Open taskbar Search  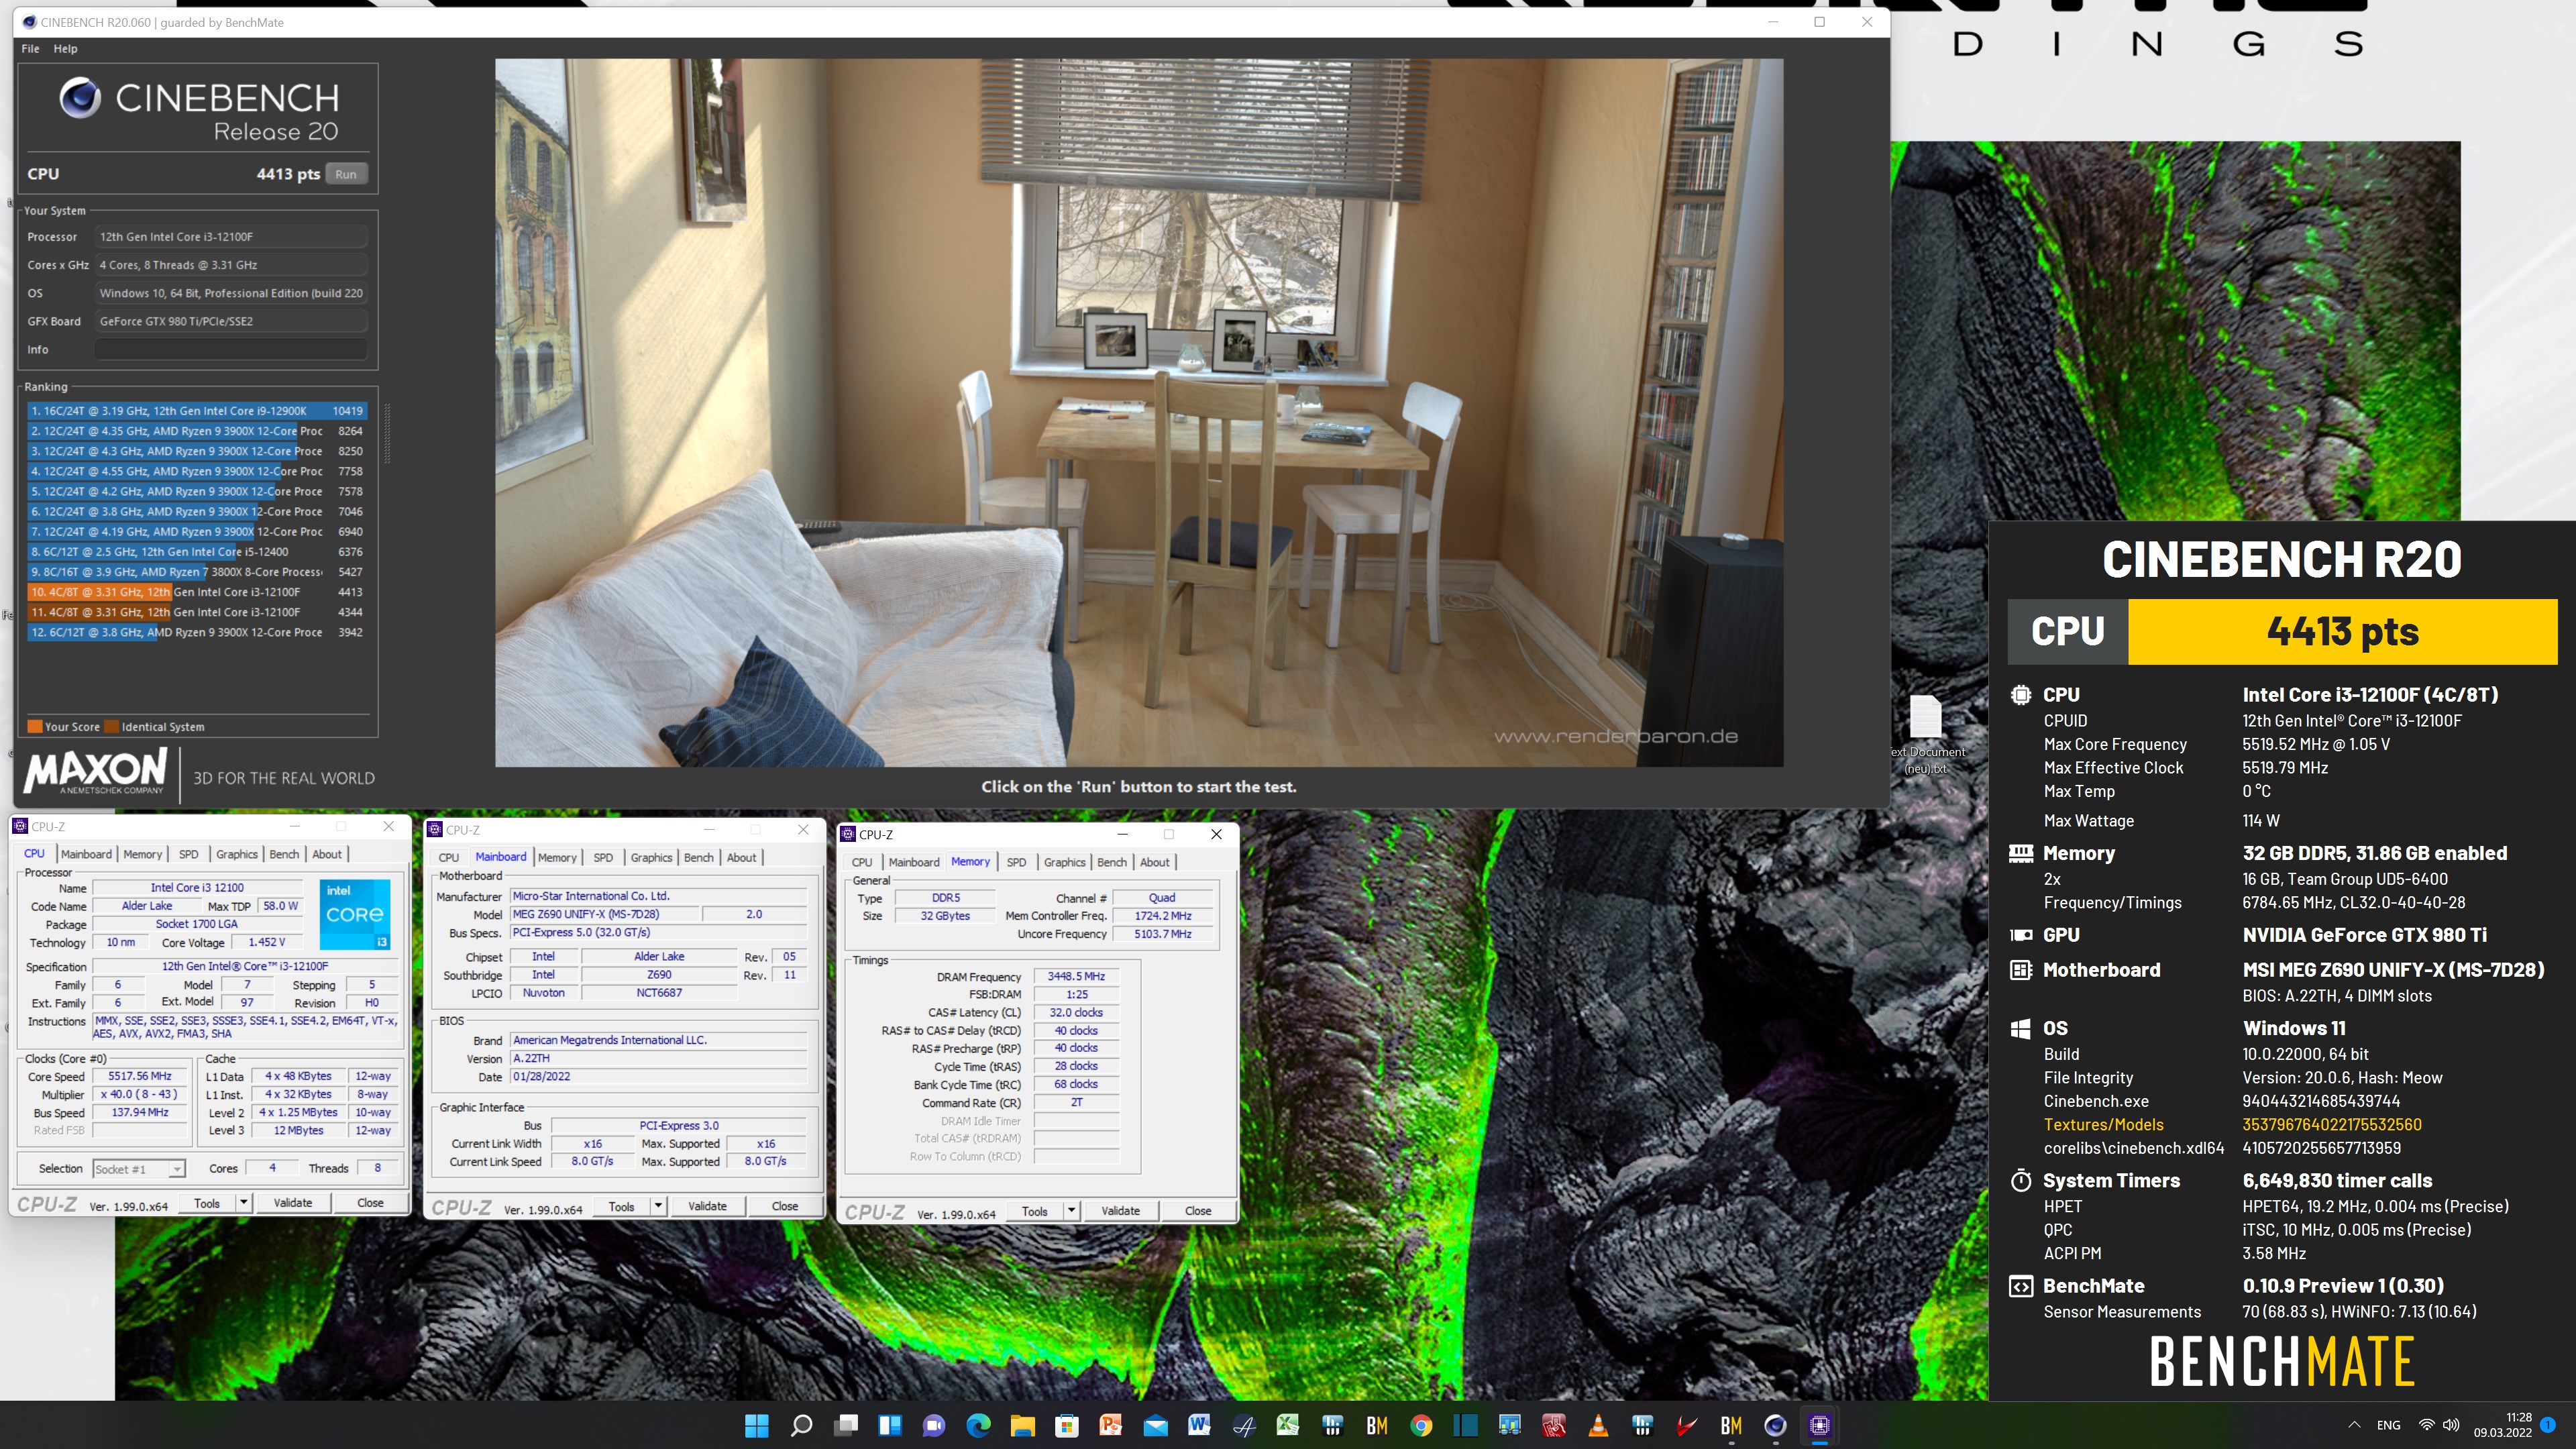tap(801, 1425)
